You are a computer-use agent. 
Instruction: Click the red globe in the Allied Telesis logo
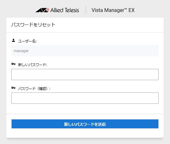(48, 10)
